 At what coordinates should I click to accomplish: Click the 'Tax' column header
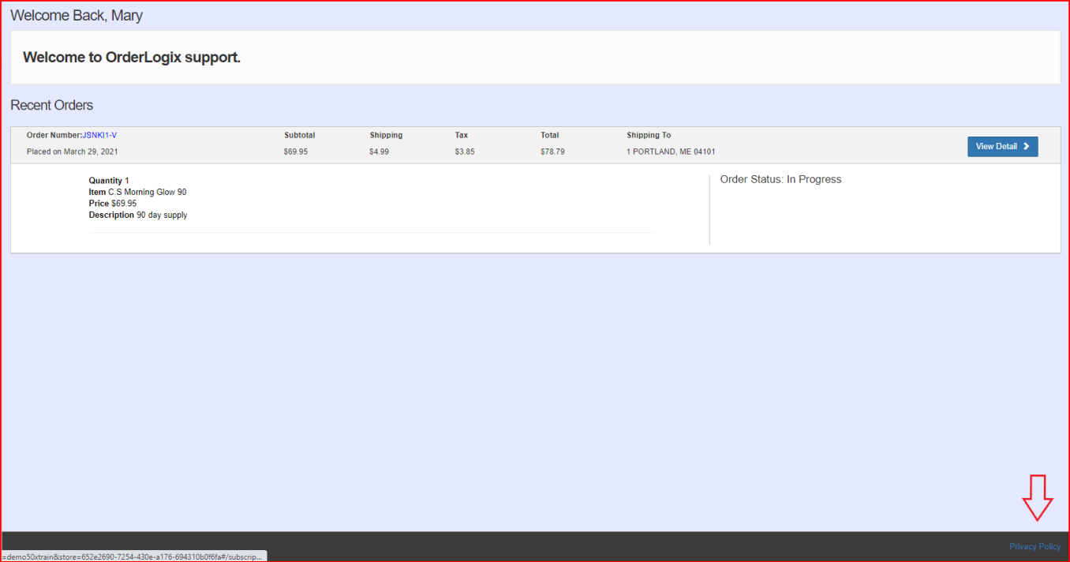[462, 135]
